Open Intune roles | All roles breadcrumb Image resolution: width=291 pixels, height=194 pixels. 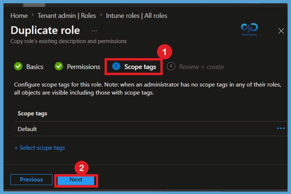point(136,16)
